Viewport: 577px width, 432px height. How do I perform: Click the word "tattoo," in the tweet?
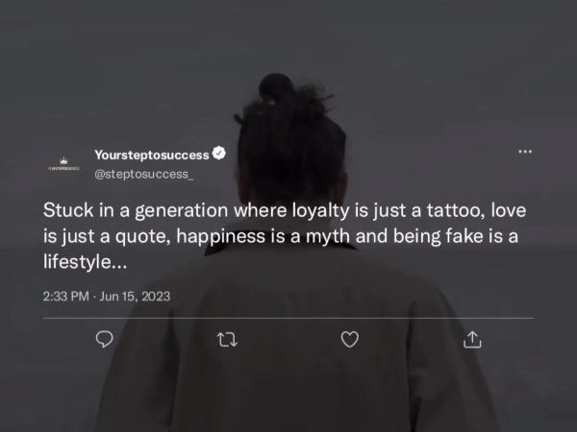(456, 210)
